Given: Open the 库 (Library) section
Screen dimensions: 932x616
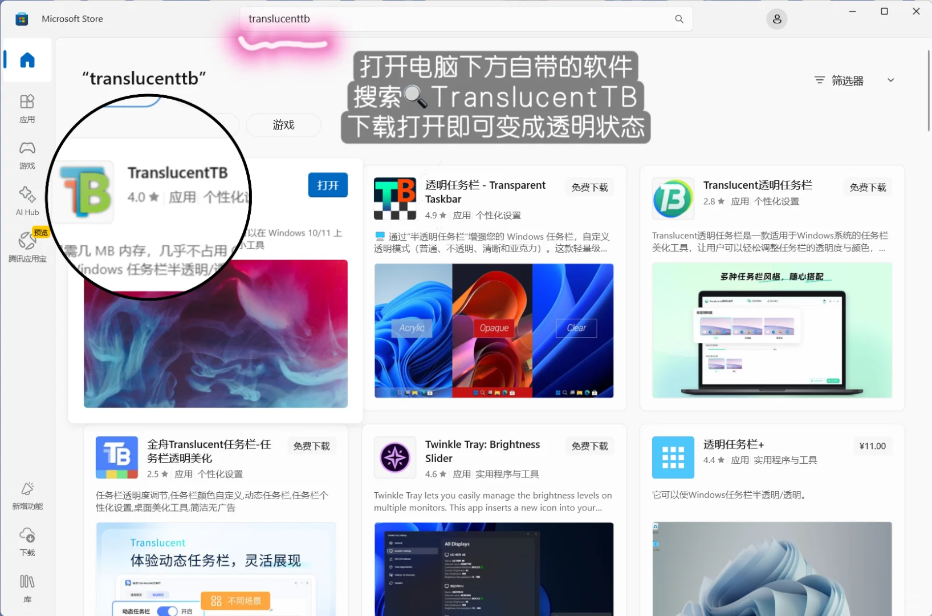Looking at the screenshot, I should pyautogui.click(x=26, y=587).
